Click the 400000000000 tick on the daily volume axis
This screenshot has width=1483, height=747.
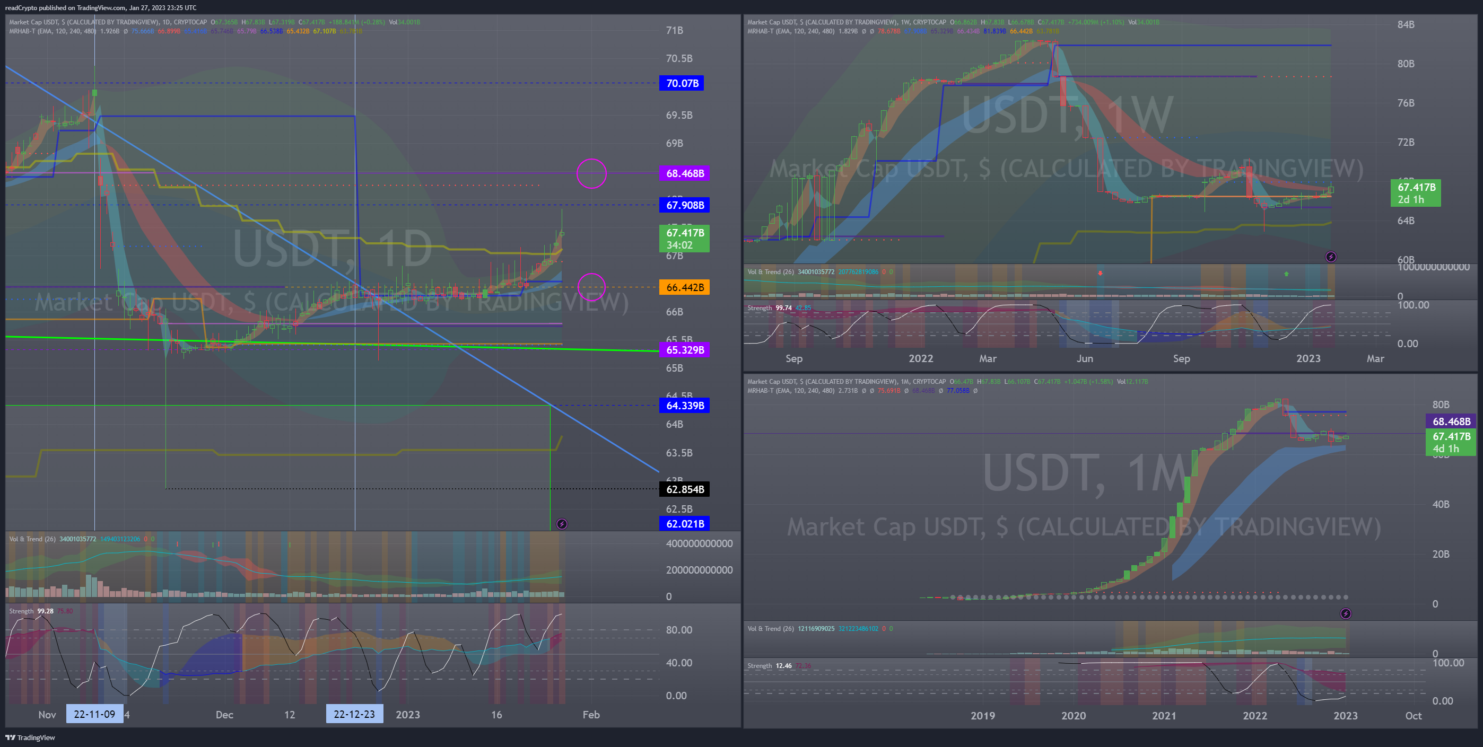[x=699, y=544]
